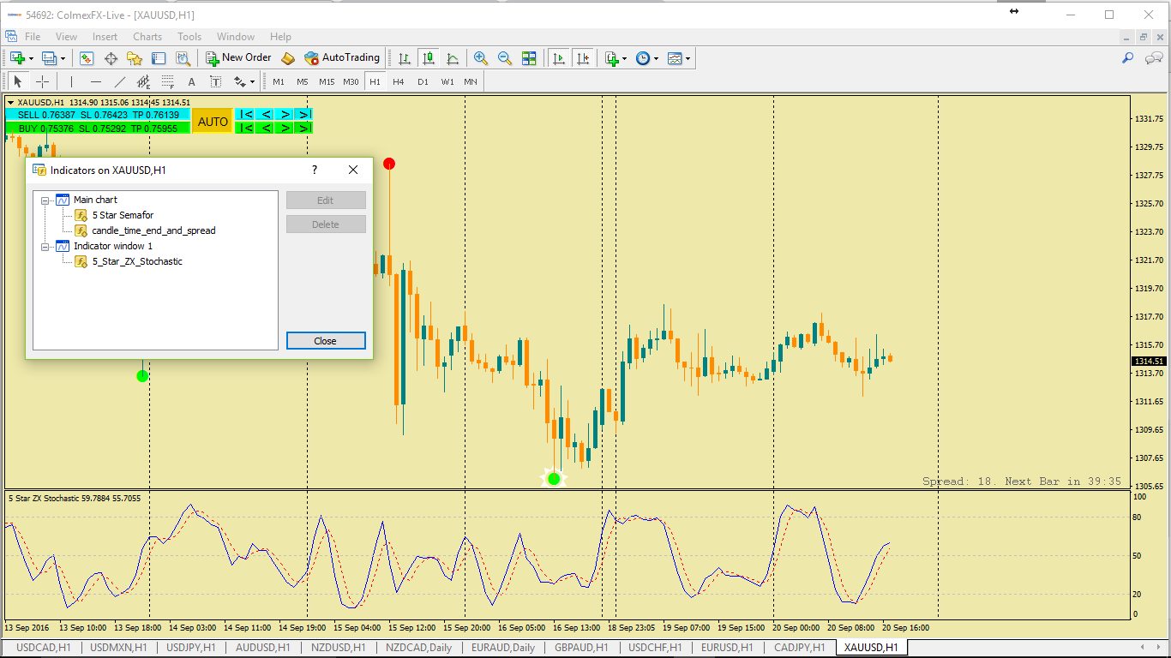Open the Charts menu
1171x658 pixels.
[x=147, y=37]
